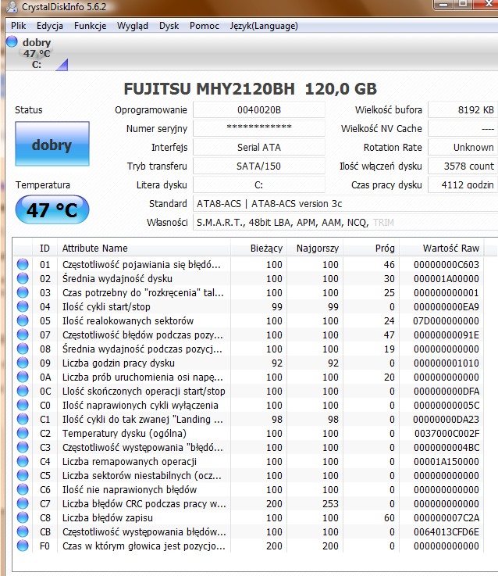
Task: Click status orb for attribute C6
Action: (23, 489)
